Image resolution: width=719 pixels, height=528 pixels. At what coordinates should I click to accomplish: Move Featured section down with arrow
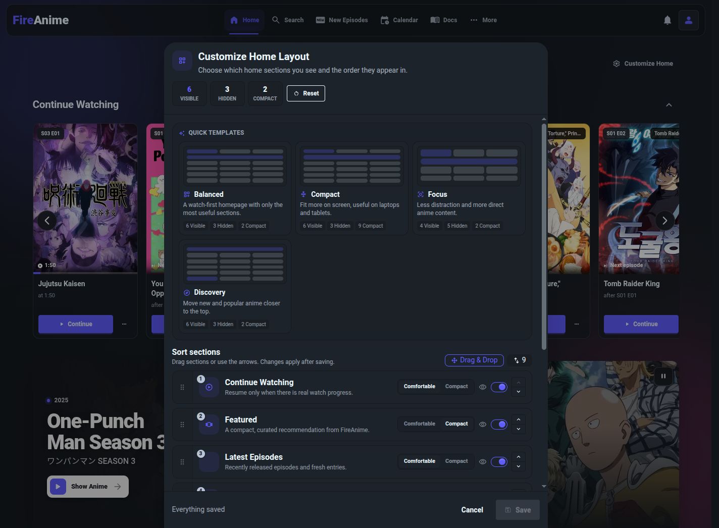[x=519, y=429]
